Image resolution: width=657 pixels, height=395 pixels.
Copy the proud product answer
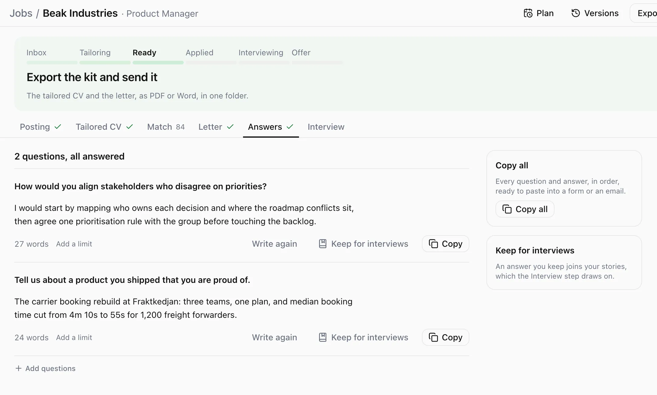click(446, 337)
